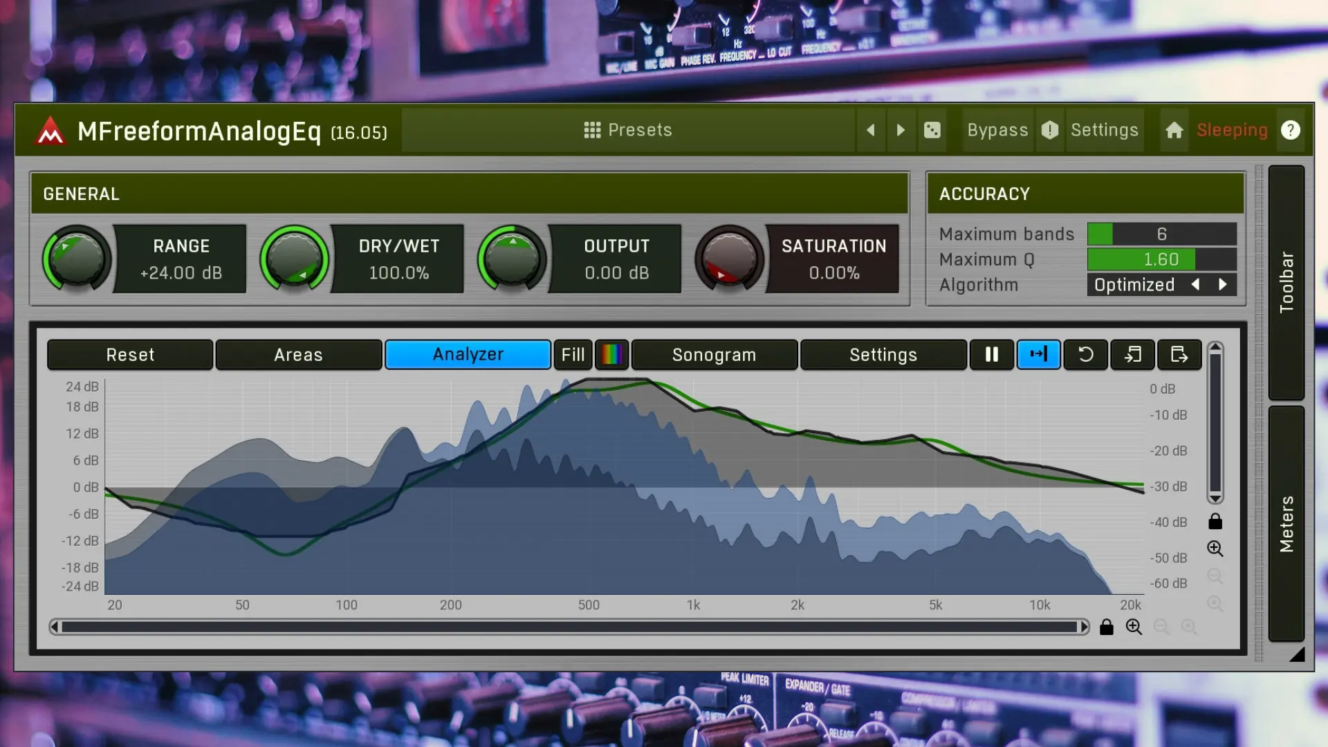The height and width of the screenshot is (747, 1328).
Task: Click the bypass warning hexagon icon
Action: point(1050,130)
